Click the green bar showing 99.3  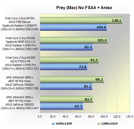pos(72,79)
